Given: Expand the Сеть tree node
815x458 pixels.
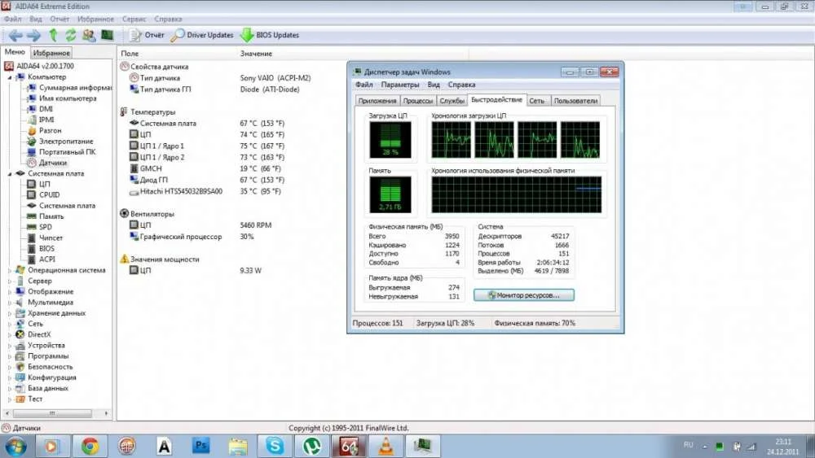Looking at the screenshot, I should tap(9, 324).
